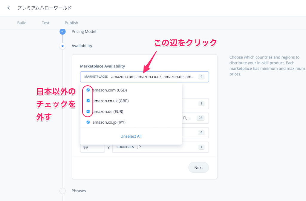
Task: Click the price input showing 99
Action: pyautogui.click(x=92, y=147)
